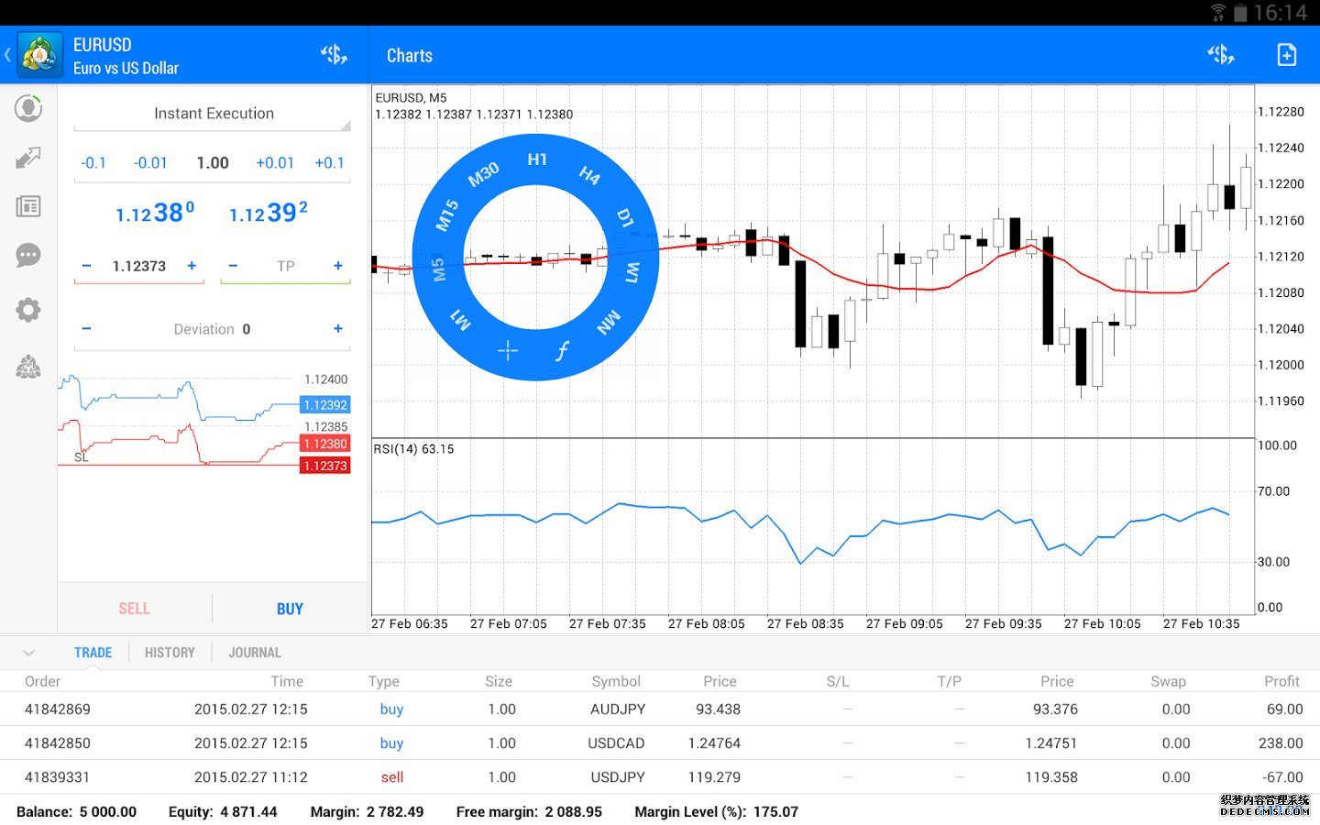Switch to the HISTORY tab
Viewport: 1320px width, 825px height.
click(170, 653)
